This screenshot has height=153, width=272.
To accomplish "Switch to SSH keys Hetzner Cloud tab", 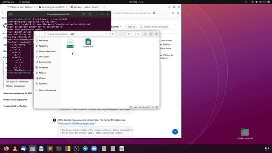I will pos(85,7).
